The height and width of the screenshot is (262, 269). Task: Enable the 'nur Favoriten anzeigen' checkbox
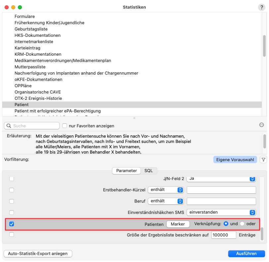pos(64,126)
